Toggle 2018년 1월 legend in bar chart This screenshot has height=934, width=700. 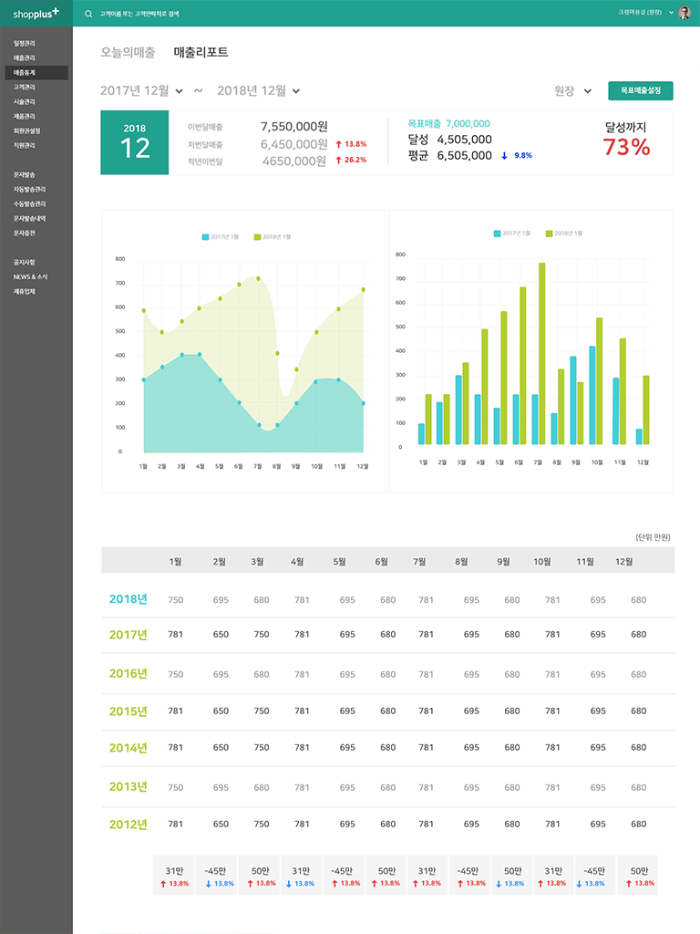[x=564, y=233]
